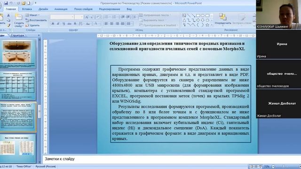
Task: Switch to normal view in status bar
Action: (252, 167)
